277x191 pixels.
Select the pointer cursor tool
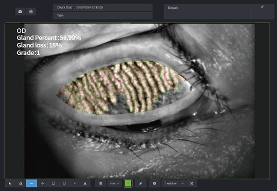[x=10, y=183]
